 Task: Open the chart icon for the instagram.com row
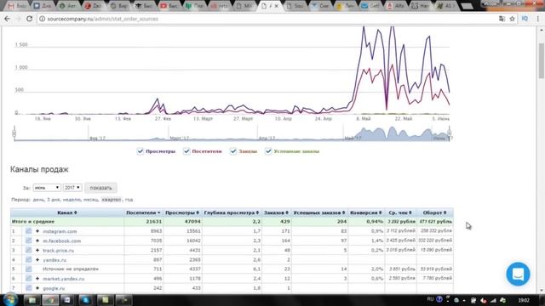(28, 231)
